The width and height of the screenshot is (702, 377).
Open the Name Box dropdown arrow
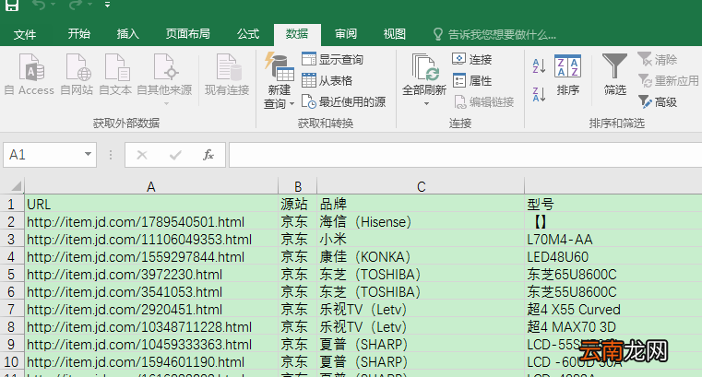pyautogui.click(x=89, y=154)
